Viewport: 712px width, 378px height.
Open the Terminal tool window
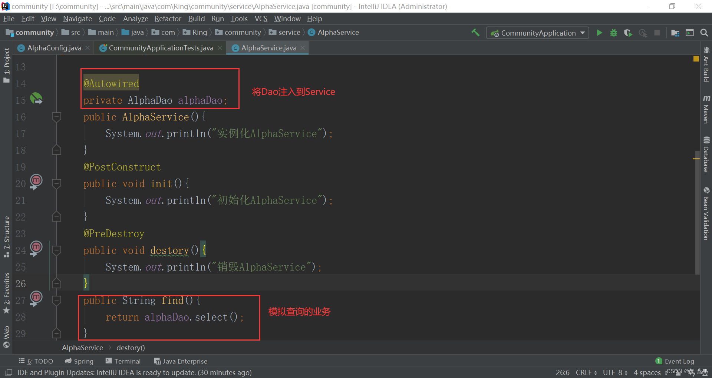click(x=123, y=361)
